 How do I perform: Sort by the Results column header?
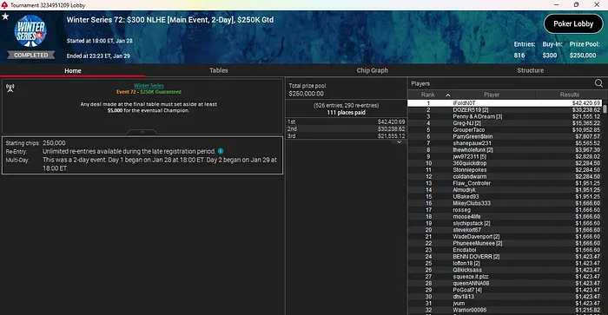(569, 95)
